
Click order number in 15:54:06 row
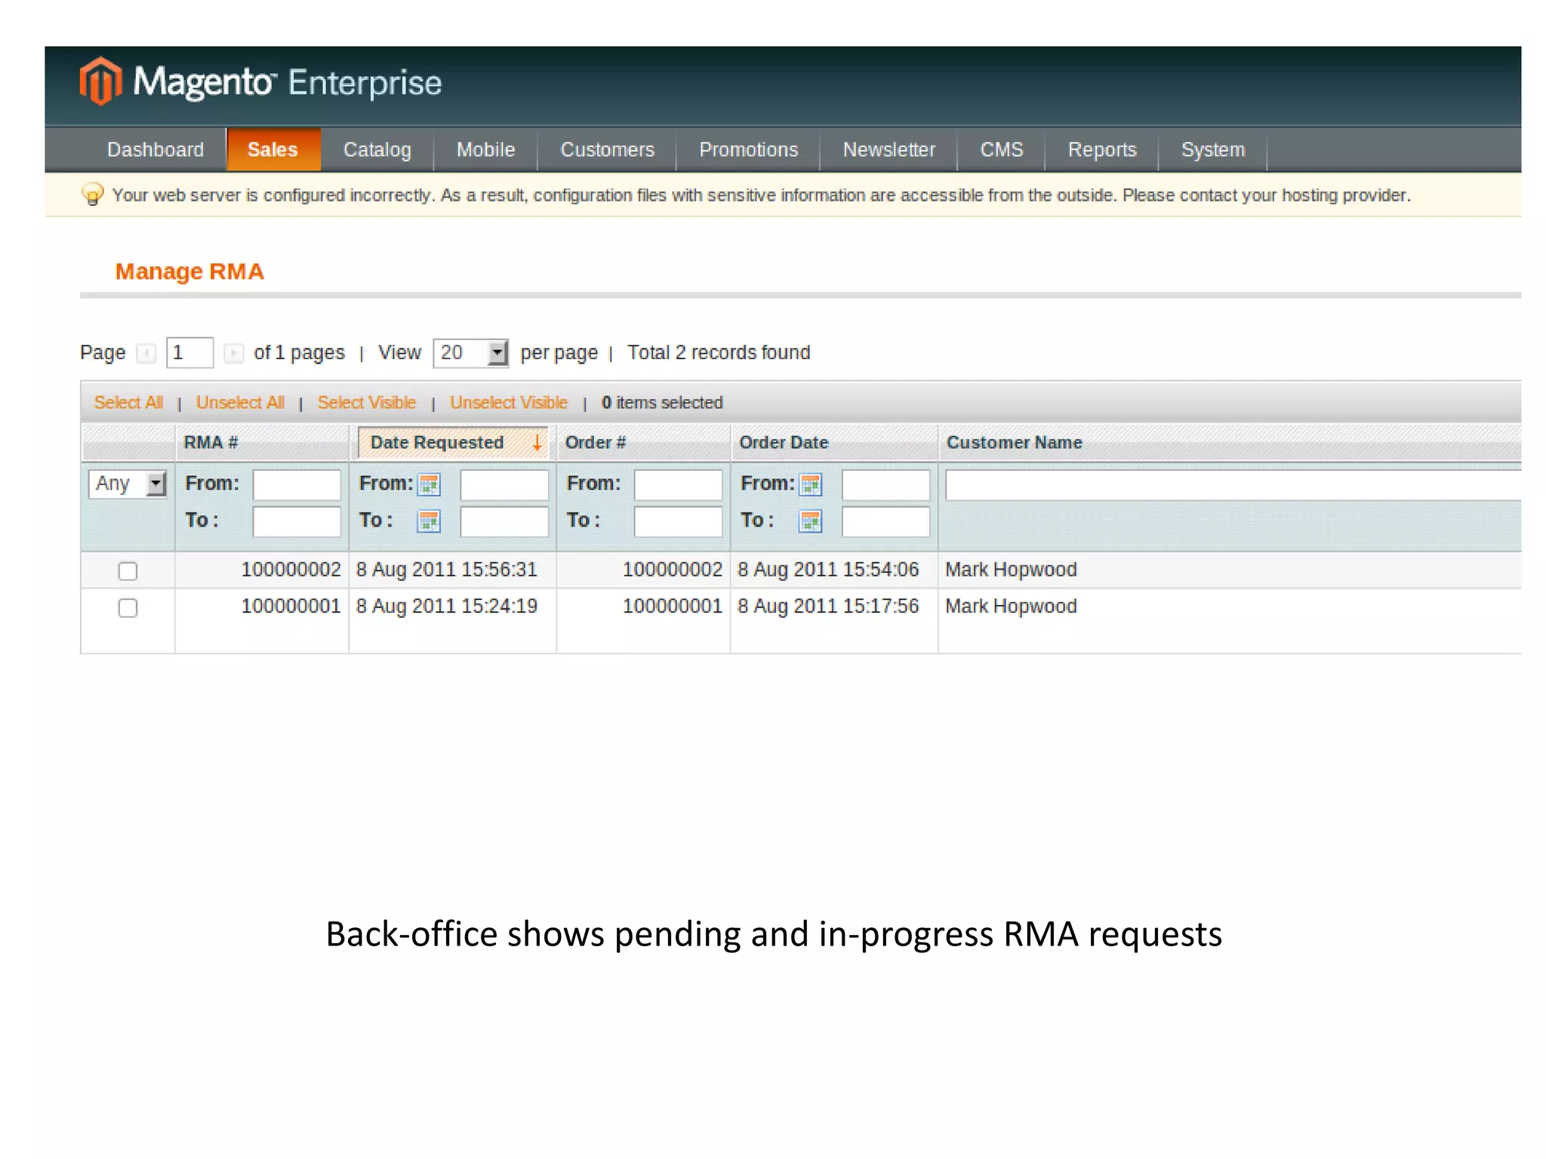point(673,570)
